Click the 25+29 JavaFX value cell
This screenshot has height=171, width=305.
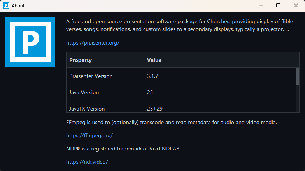click(x=155, y=108)
